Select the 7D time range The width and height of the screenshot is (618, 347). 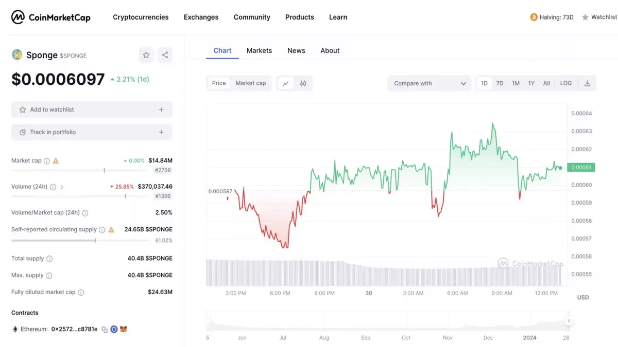tap(500, 83)
